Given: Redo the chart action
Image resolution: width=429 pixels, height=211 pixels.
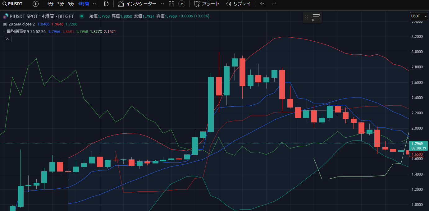Looking at the screenshot, I should tap(274, 4).
